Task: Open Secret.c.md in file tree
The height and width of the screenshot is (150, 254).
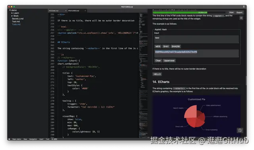Action: click(x=17, y=19)
